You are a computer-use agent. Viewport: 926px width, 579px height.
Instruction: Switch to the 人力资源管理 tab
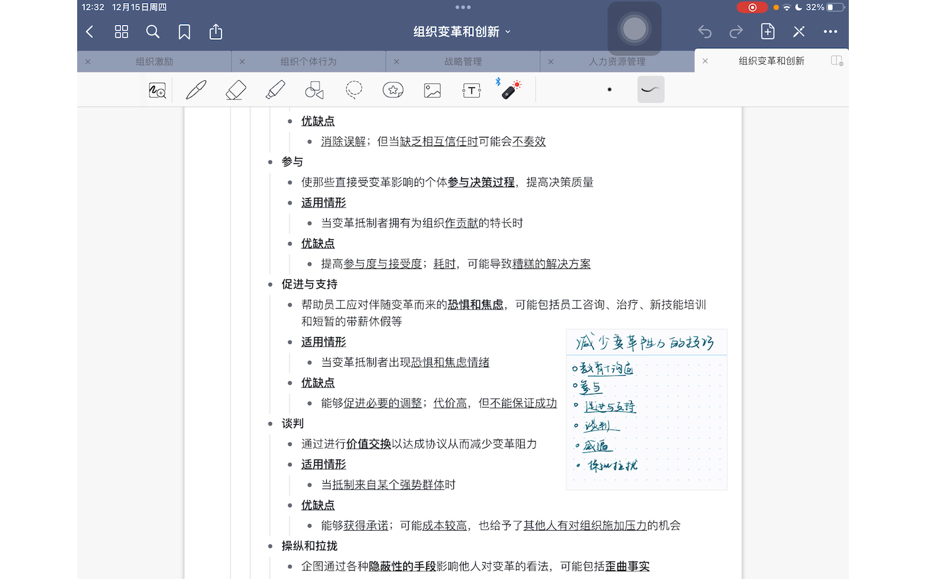pos(617,62)
